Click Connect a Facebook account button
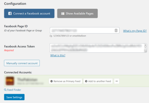 point(29,13)
